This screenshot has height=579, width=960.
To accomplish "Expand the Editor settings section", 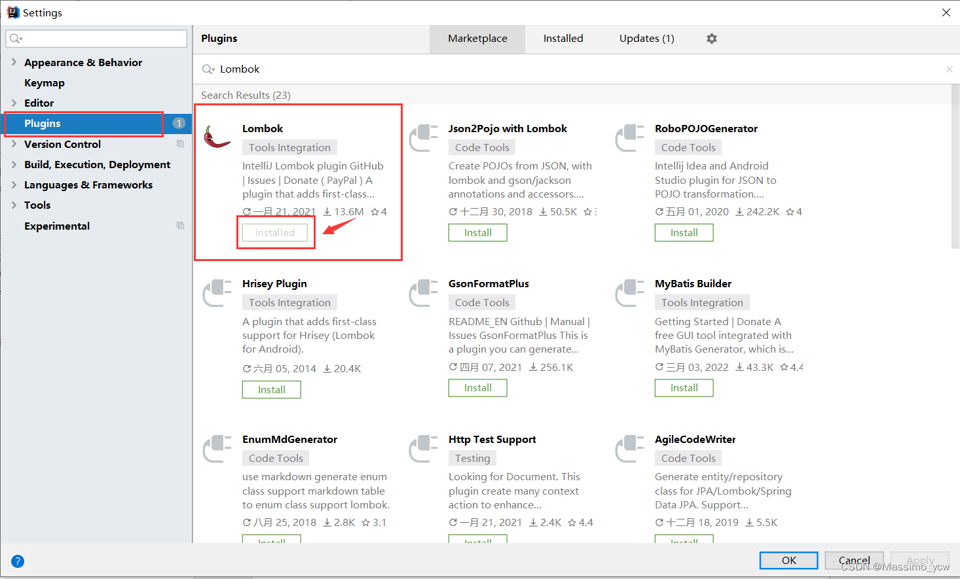I will 14,103.
